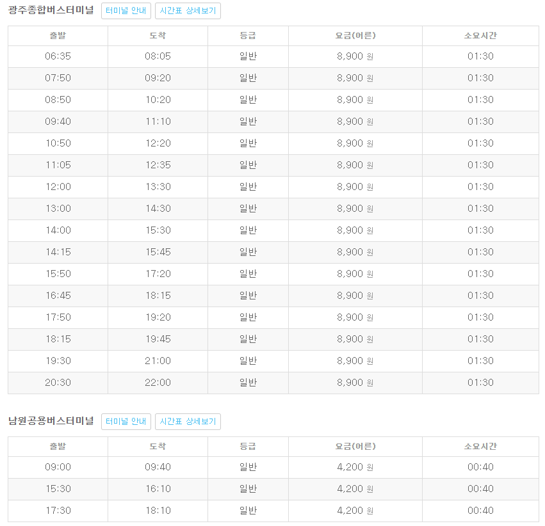The height and width of the screenshot is (526, 545).
Task: Select the 15:30 departure in Namwon table
Action: click(x=58, y=489)
